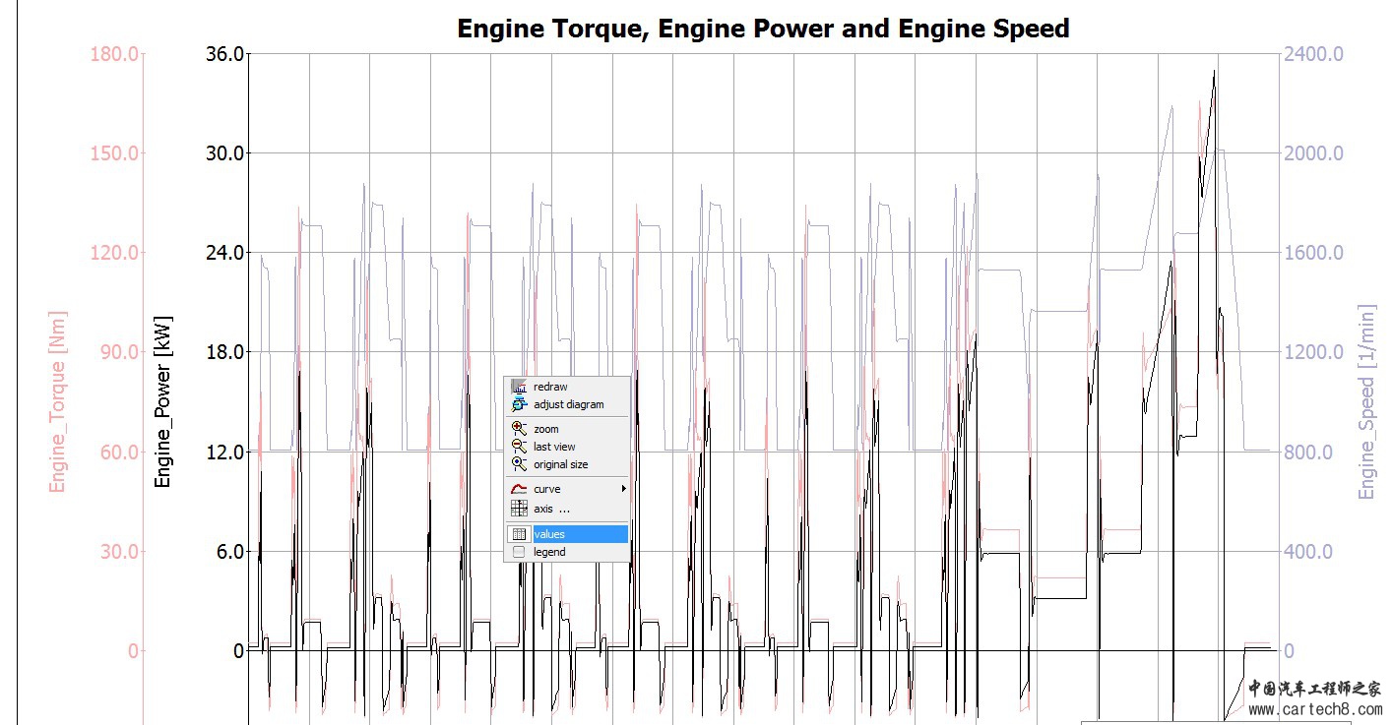Image resolution: width=1392 pixels, height=725 pixels.
Task: Choose the highlighted 'values' menu entry
Action: tap(579, 534)
